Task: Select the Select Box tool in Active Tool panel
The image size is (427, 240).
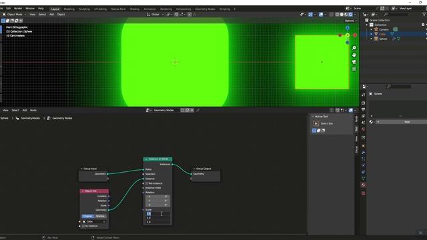Action: pos(316,123)
